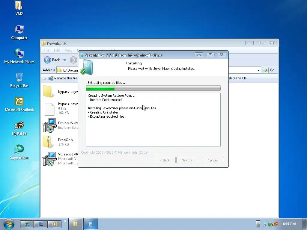Viewport: 307px width, 230px height.
Task: Close the Downloads window
Action: pos(272,43)
